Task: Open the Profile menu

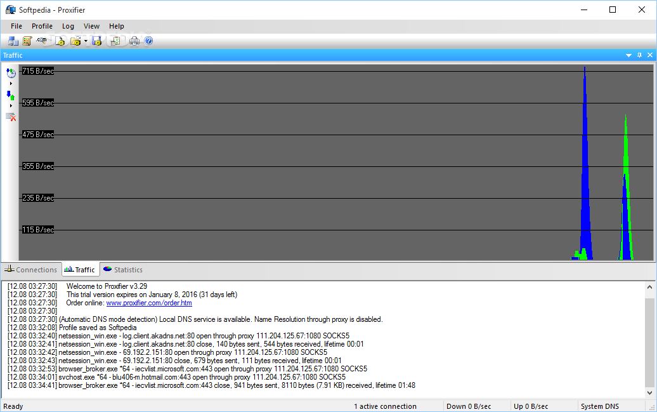Action: (x=42, y=26)
